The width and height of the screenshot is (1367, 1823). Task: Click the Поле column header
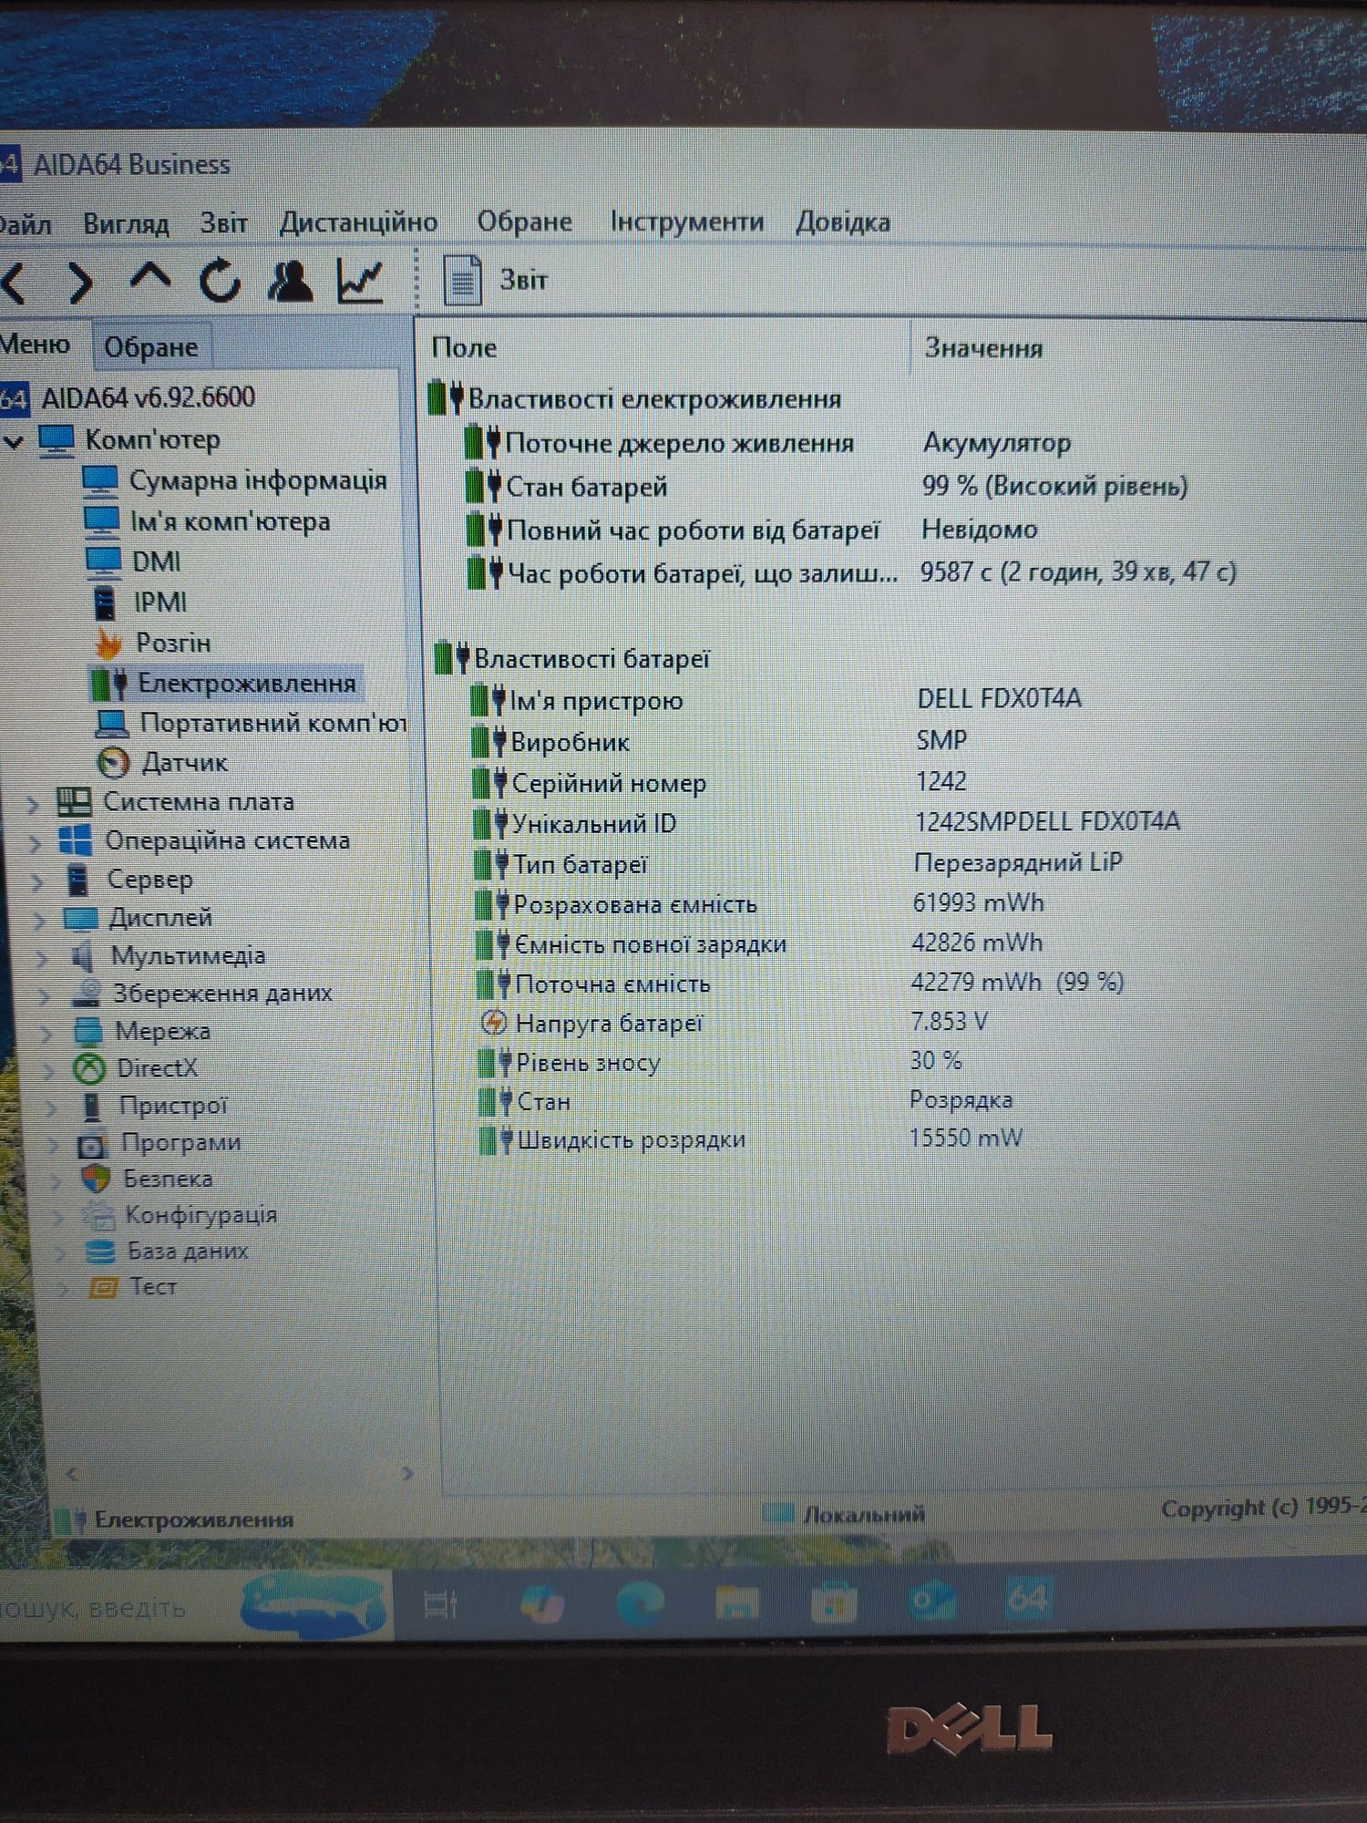464,347
